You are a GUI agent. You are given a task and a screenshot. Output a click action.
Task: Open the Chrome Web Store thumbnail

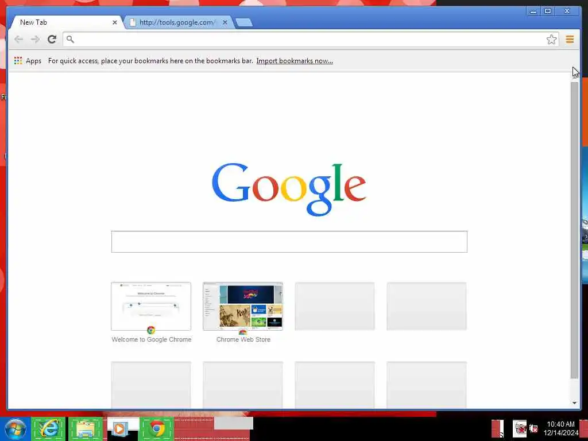pos(243,307)
